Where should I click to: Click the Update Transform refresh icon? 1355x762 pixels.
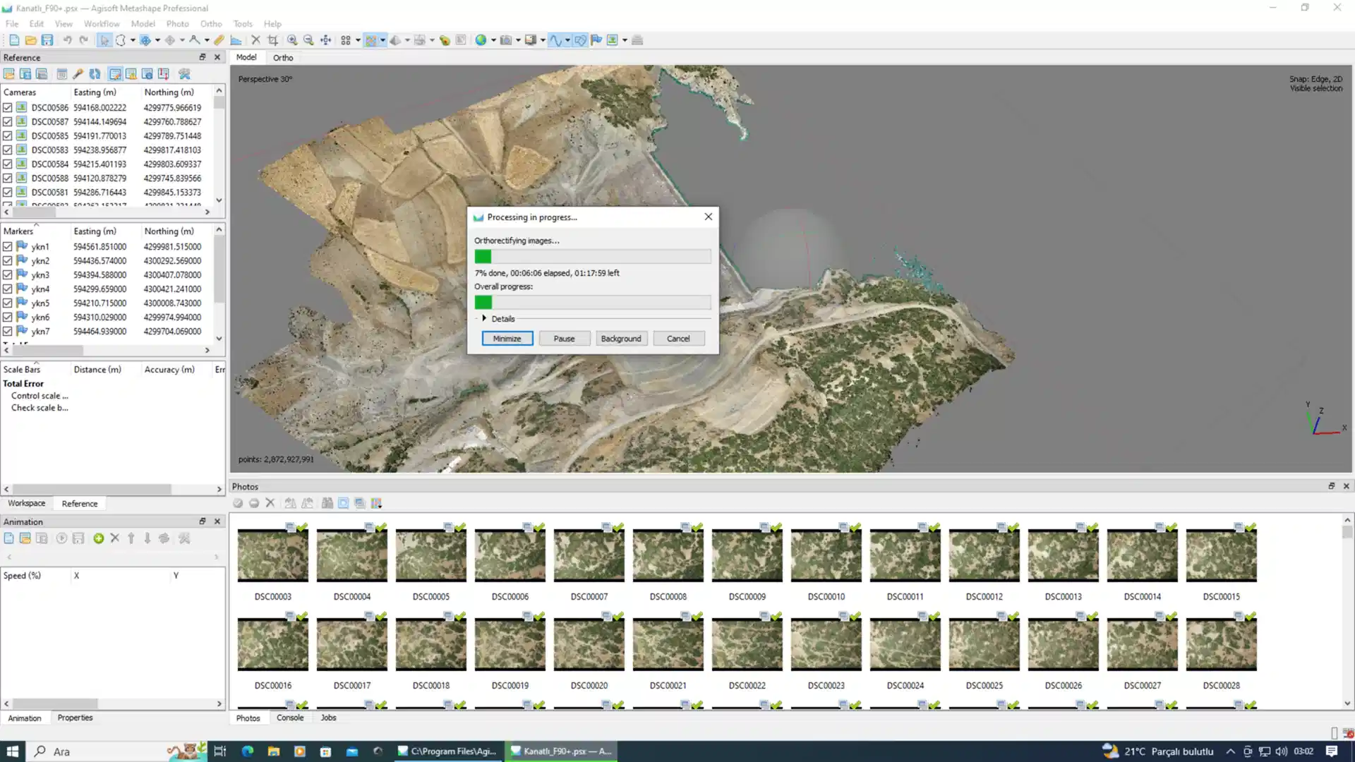coord(95,74)
